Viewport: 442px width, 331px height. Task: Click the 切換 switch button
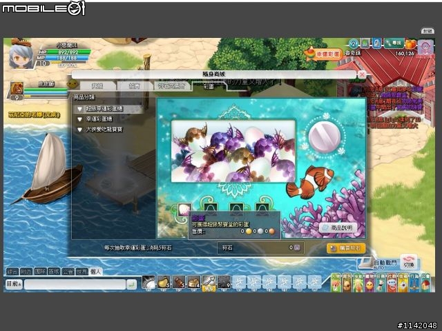pyautogui.click(x=409, y=262)
